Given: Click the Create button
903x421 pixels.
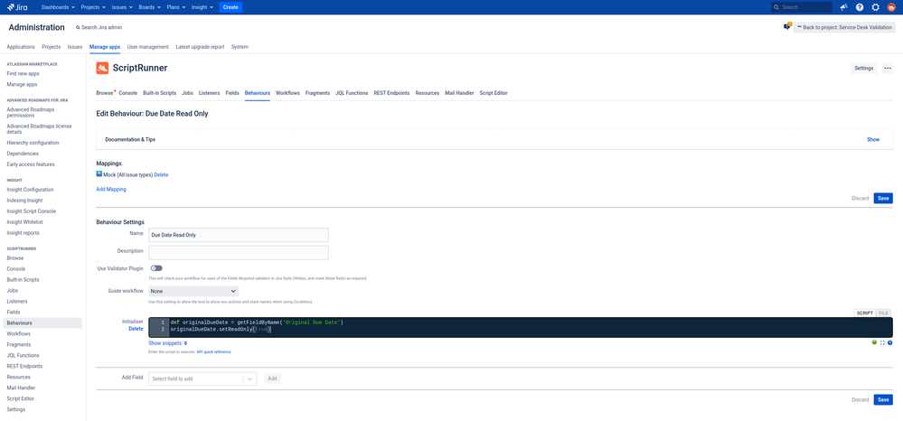Looking at the screenshot, I should [230, 7].
